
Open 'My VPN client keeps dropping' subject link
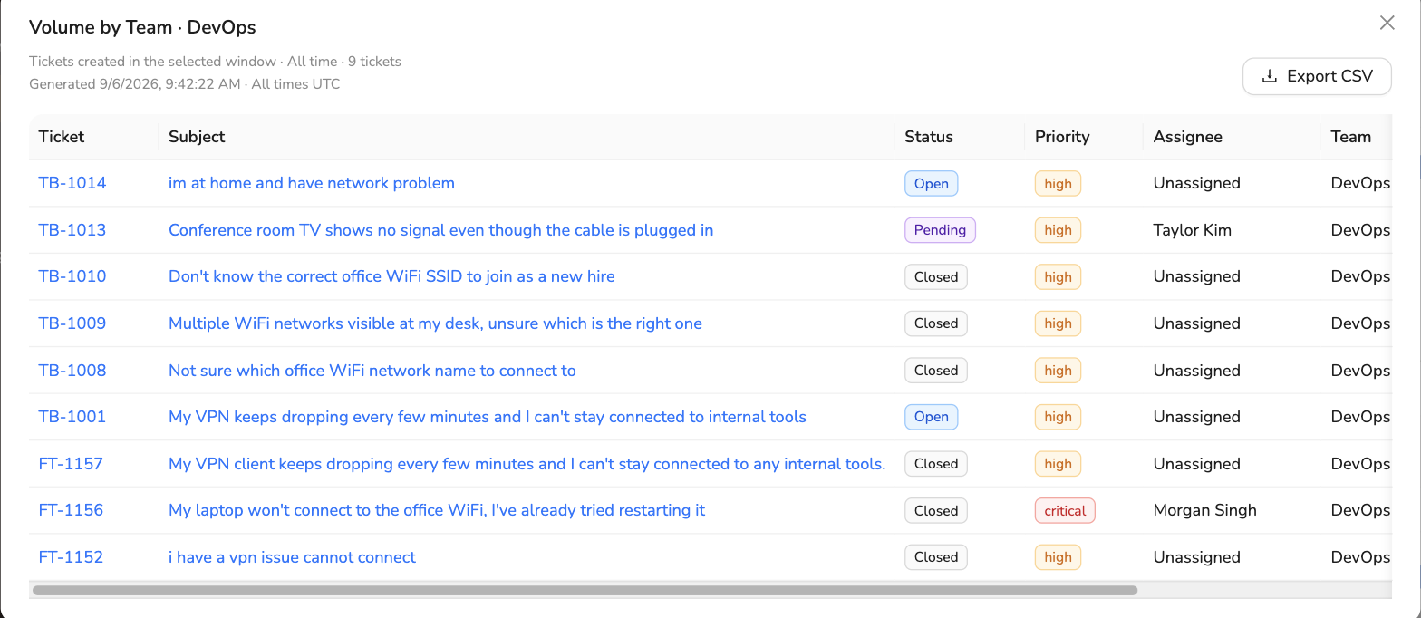tap(527, 464)
